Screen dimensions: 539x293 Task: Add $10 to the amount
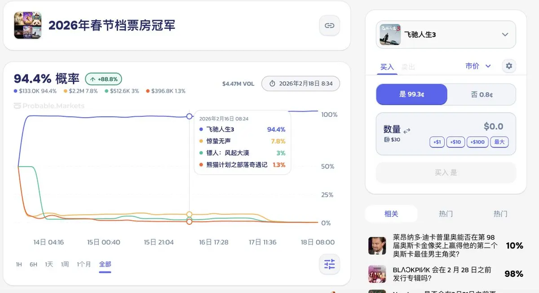point(455,142)
